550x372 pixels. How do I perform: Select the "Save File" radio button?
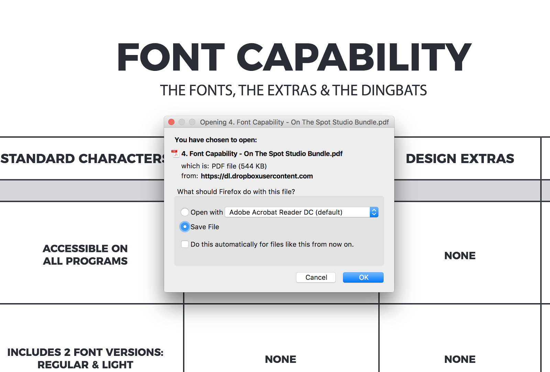[185, 227]
